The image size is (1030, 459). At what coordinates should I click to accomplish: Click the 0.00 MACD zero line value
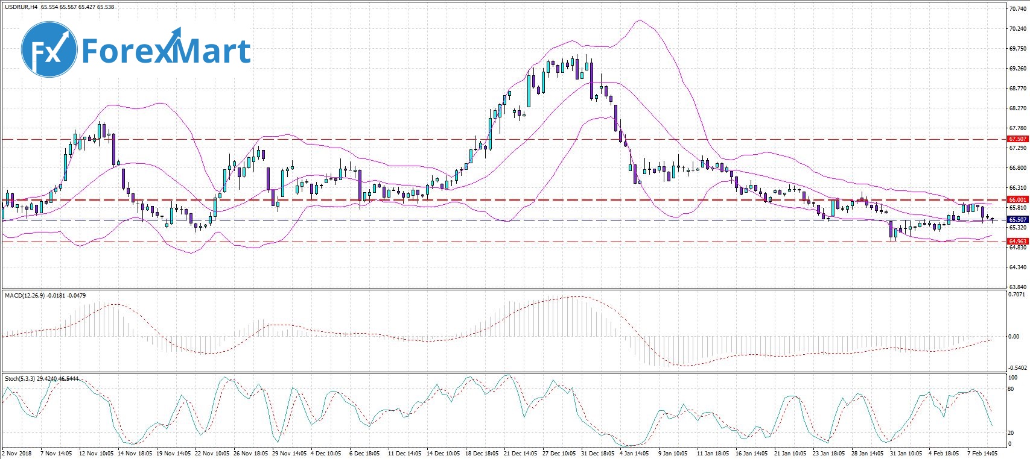(x=1014, y=337)
